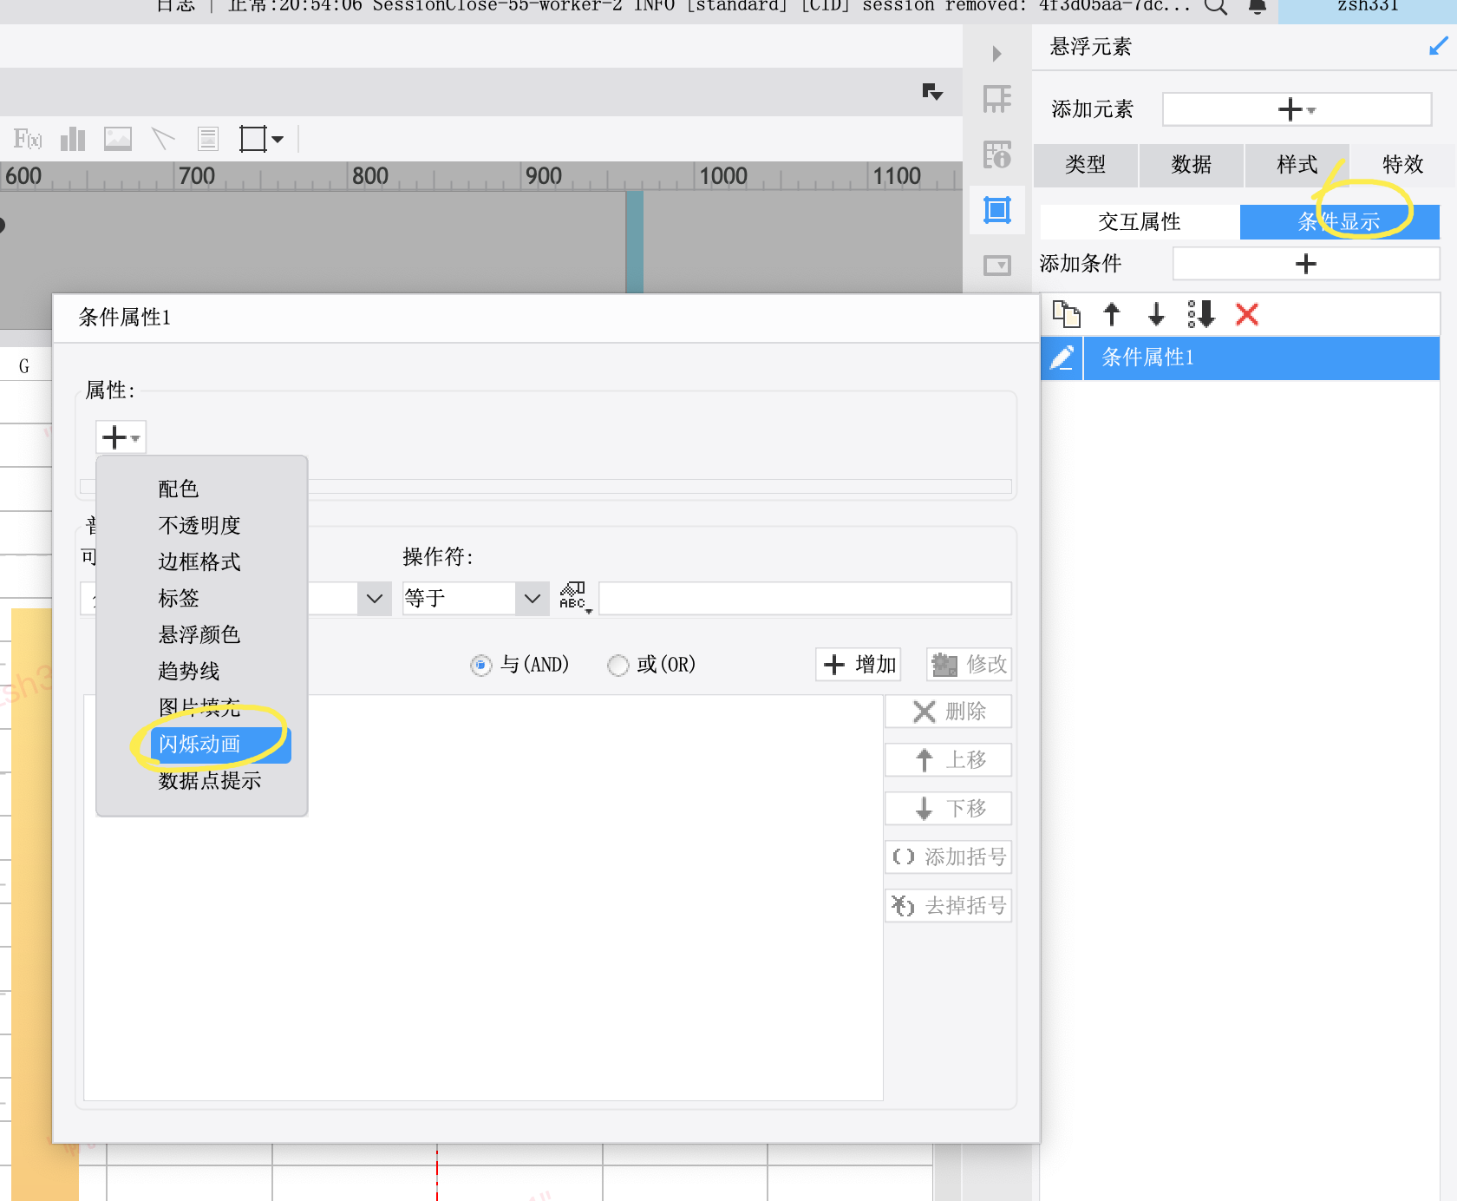Image resolution: width=1457 pixels, height=1201 pixels.
Task: Click the Fx formula toolbar icon
Action: coord(28,139)
